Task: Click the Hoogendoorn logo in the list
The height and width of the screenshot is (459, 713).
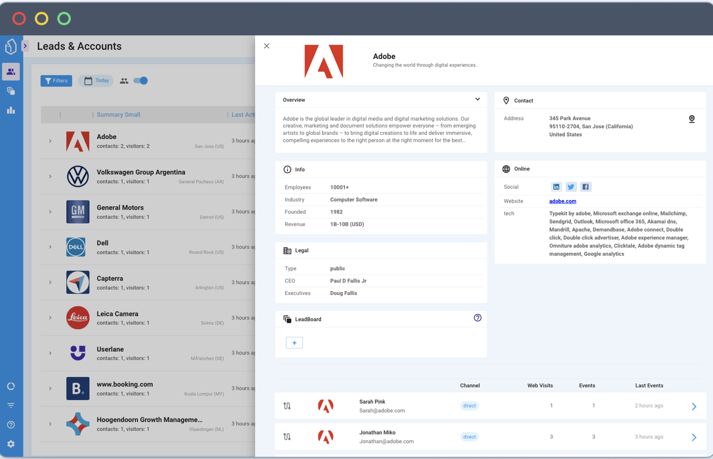Action: coord(78,424)
